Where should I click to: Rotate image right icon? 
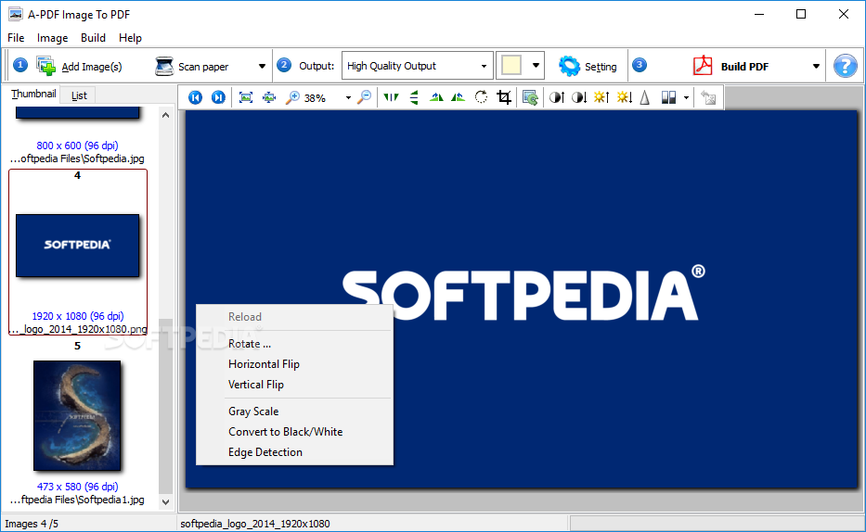tap(458, 97)
